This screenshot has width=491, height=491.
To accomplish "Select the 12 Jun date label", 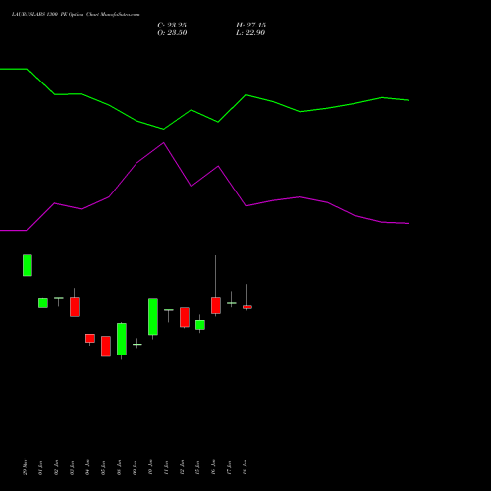I will point(182,467).
